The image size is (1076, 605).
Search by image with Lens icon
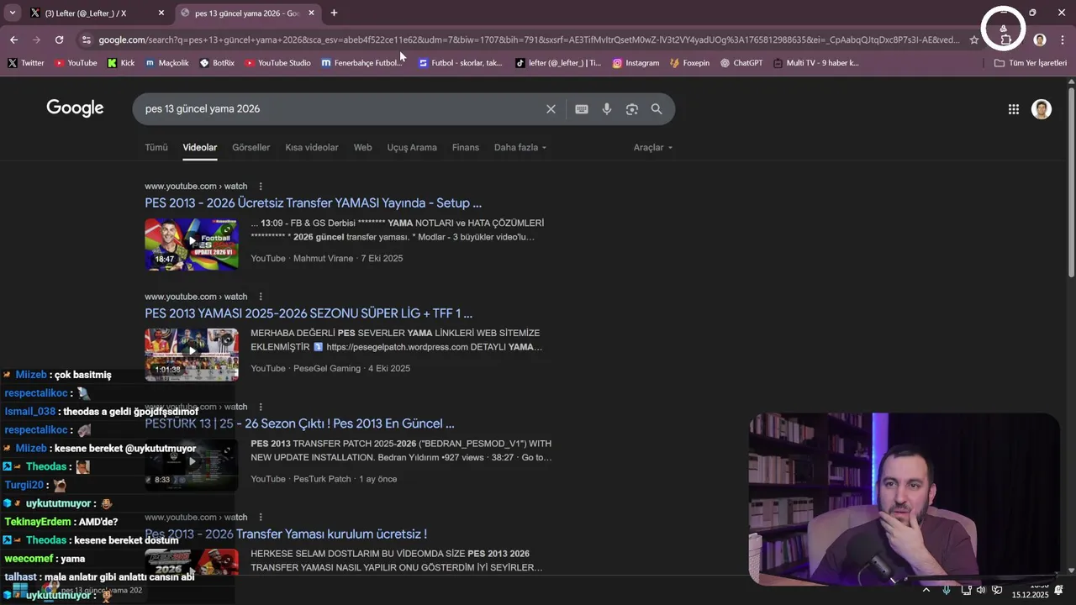(x=632, y=109)
